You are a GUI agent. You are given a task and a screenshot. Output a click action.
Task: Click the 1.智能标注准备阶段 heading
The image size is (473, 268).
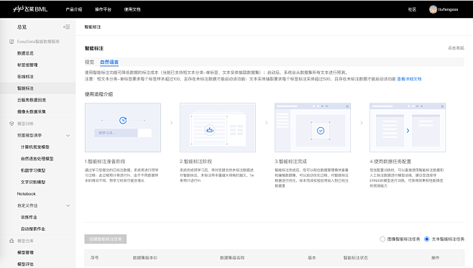tap(105, 162)
